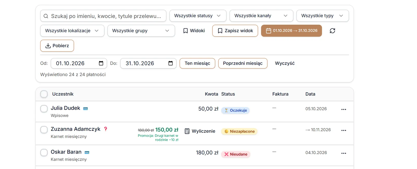Click Wyczyść to clear dates
This screenshot has width=417, height=169.
click(285, 63)
